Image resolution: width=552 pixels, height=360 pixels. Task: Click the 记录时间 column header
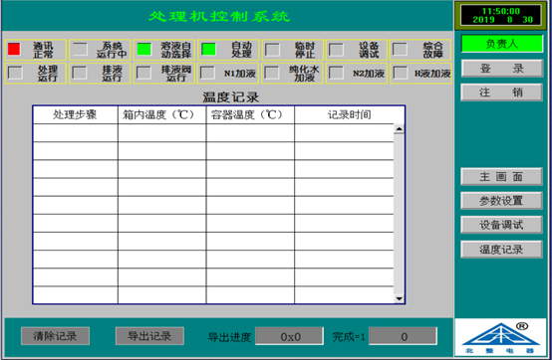point(349,114)
